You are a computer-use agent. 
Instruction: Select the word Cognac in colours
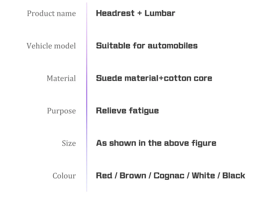[x=169, y=176]
